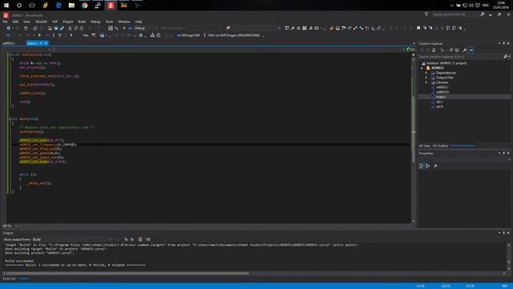513x289 pixels.
Task: Toggle Word Wrap in Output toolbar
Action: tap(147, 239)
